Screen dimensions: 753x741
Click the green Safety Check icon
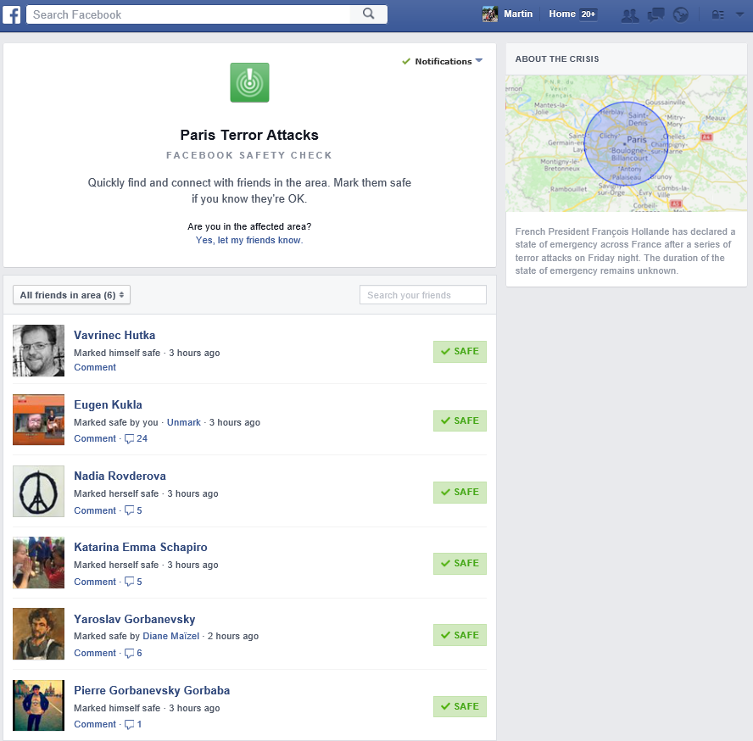(x=249, y=82)
